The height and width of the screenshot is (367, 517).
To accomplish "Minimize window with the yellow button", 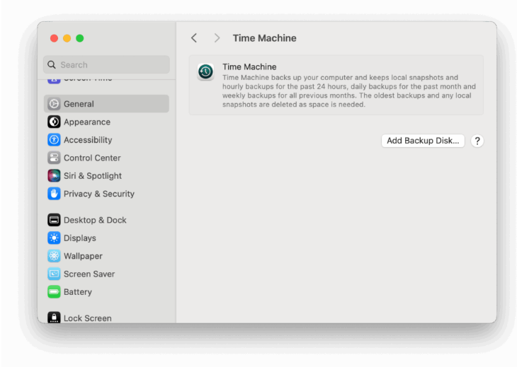I will click(67, 38).
